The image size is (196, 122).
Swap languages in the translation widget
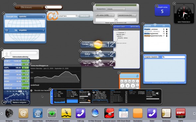[7, 30]
